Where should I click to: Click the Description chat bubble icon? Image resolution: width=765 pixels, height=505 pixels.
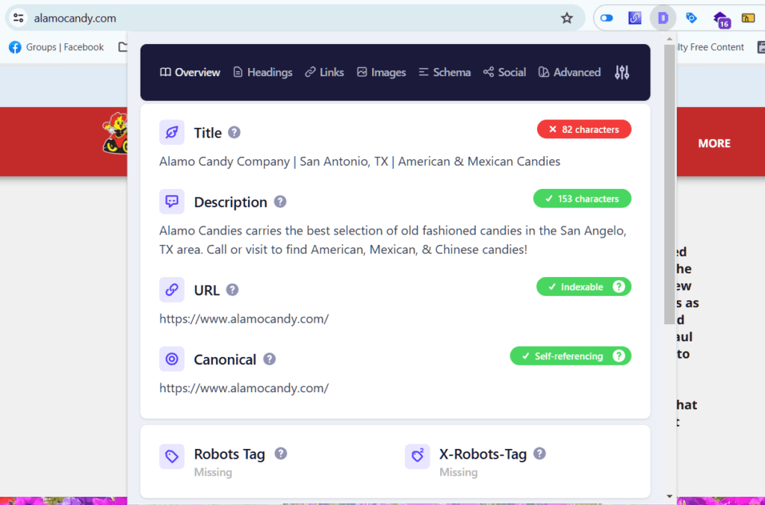(x=172, y=202)
